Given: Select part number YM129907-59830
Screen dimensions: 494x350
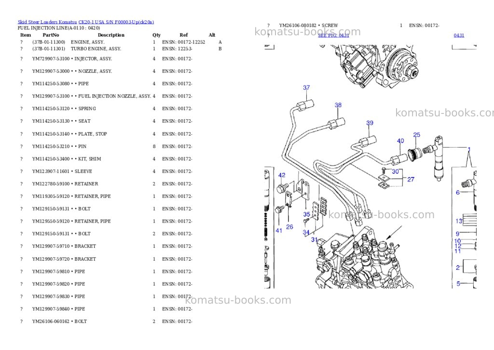Looking at the screenshot, I should click(51, 296).
